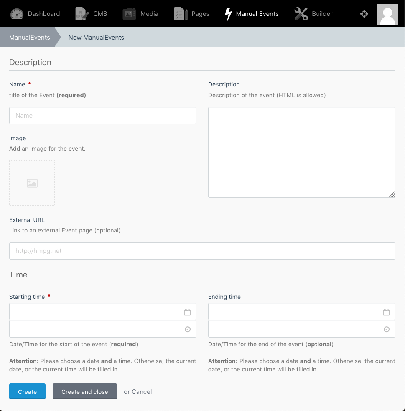
Task: Click the Ending time time field
Action: click(x=302, y=329)
